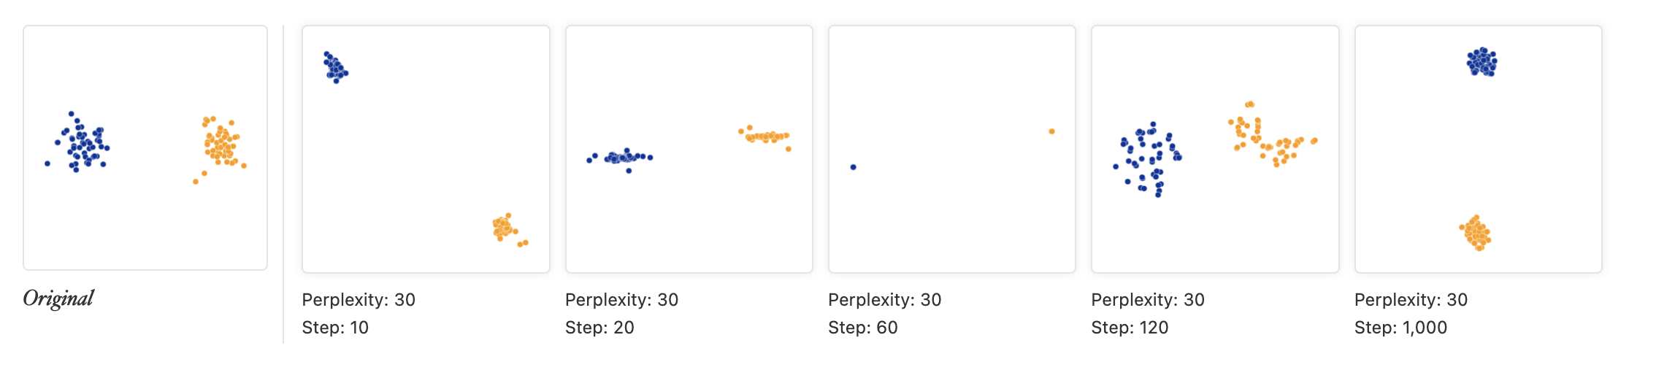Open the Step 1,000 plot panel
The height and width of the screenshot is (378, 1675).
[x=1479, y=150]
